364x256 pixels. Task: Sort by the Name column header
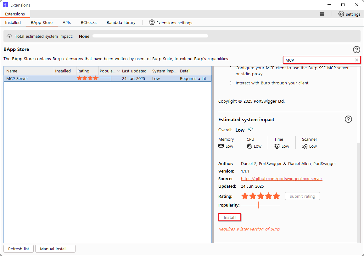[29, 71]
